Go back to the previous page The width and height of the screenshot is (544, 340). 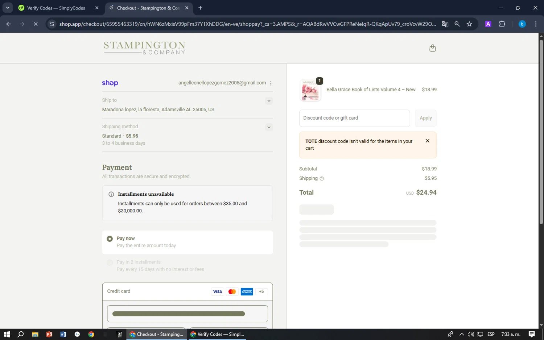(9, 24)
